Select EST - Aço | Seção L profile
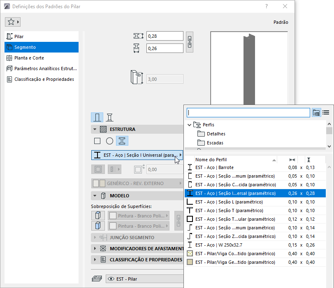 point(255,202)
